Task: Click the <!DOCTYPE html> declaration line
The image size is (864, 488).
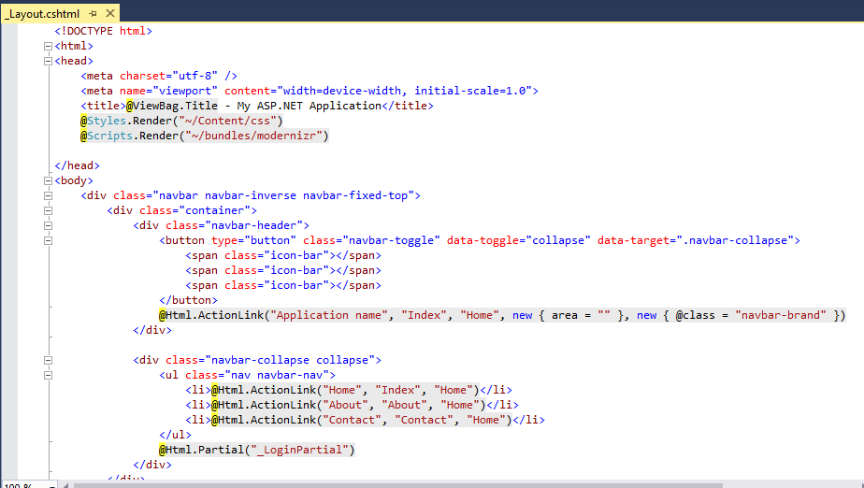Action: 103,31
